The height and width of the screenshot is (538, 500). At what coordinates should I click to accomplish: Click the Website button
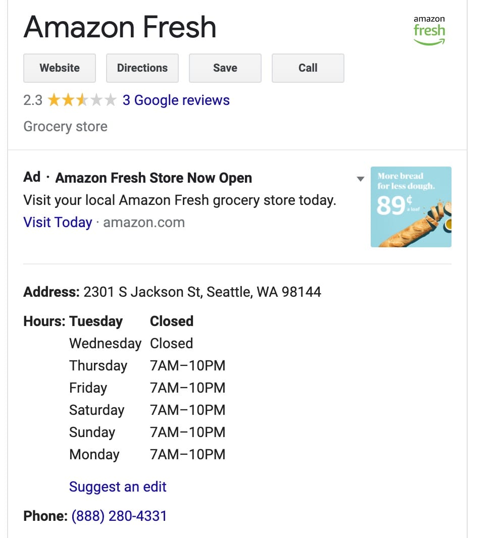coord(60,68)
